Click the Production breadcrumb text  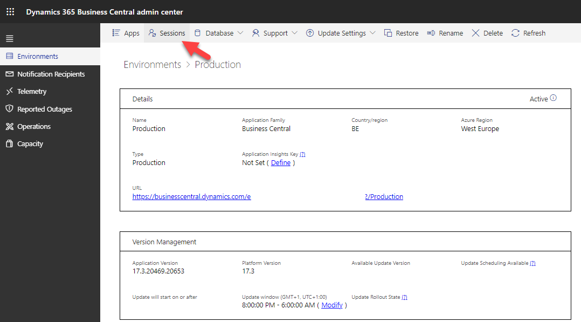[x=218, y=65]
